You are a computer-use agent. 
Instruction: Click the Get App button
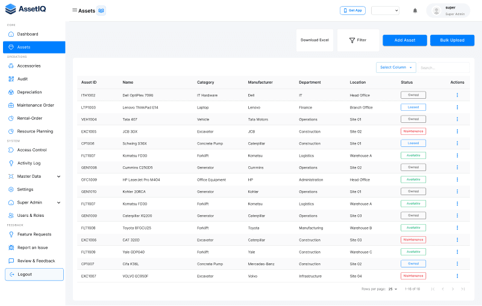pyautogui.click(x=352, y=10)
